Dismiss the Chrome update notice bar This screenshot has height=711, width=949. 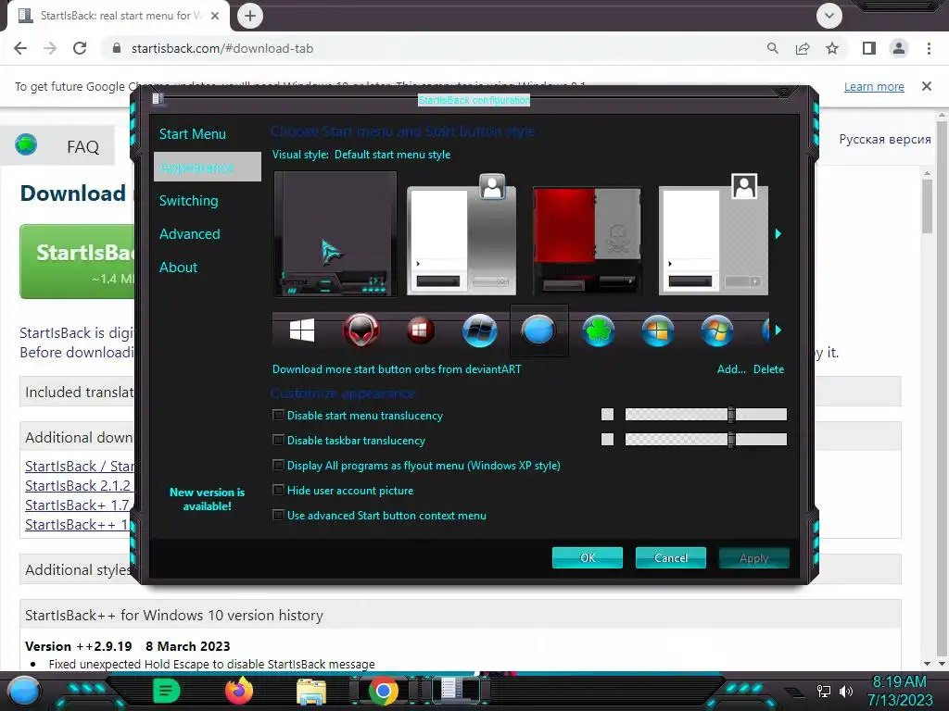click(927, 86)
